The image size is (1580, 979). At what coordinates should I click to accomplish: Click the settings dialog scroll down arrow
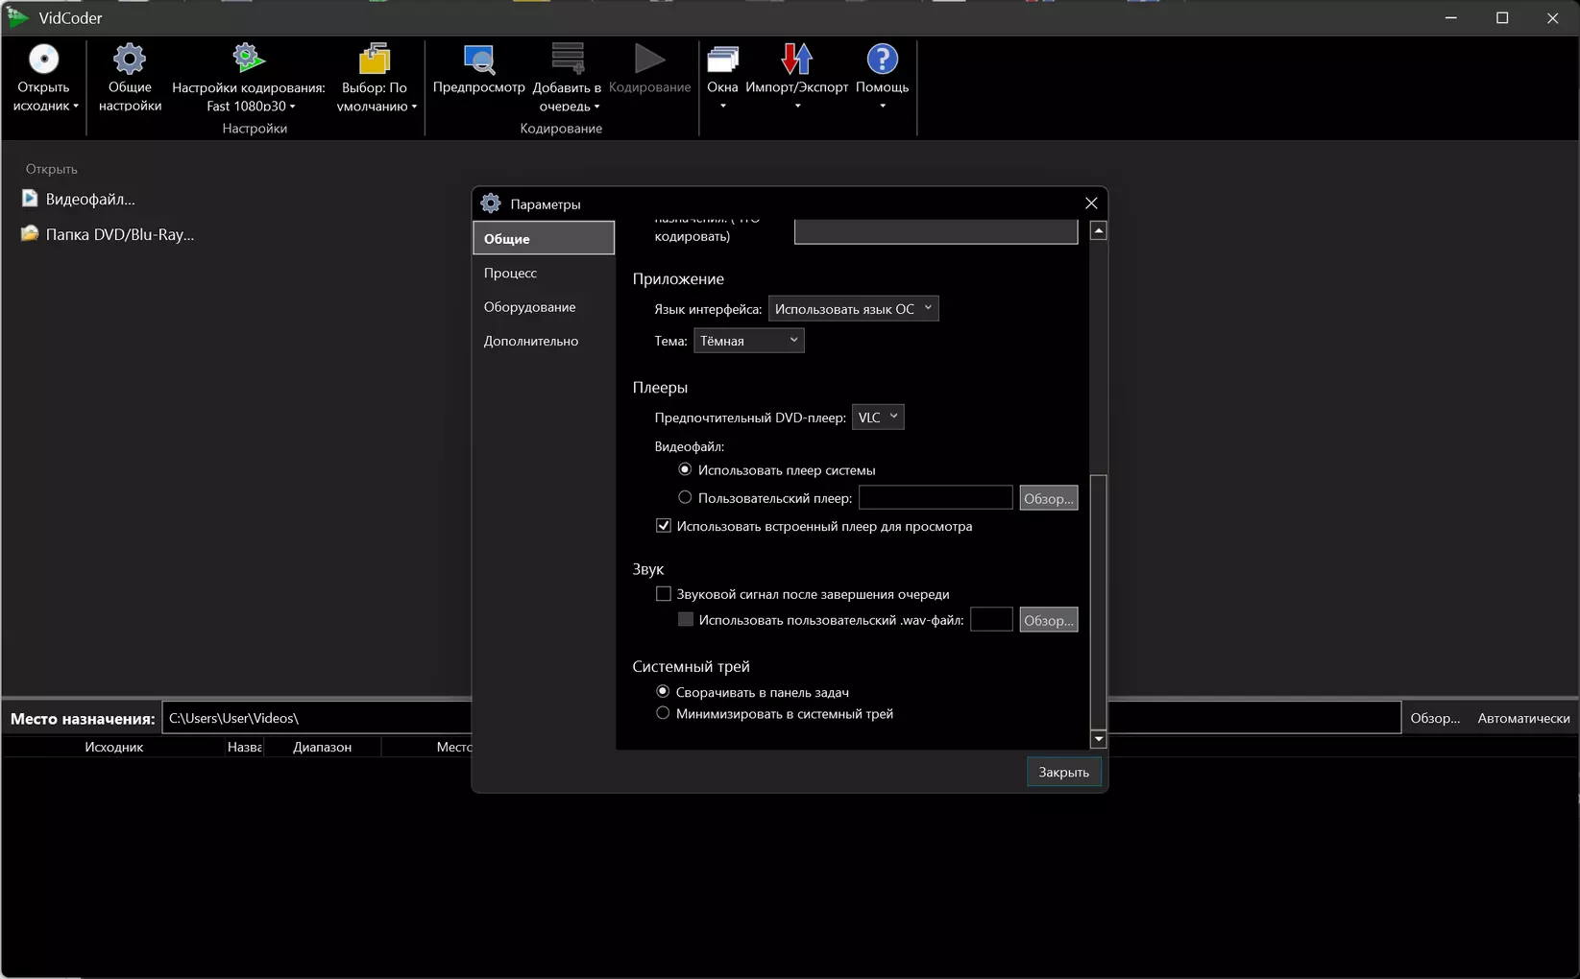pos(1099,740)
